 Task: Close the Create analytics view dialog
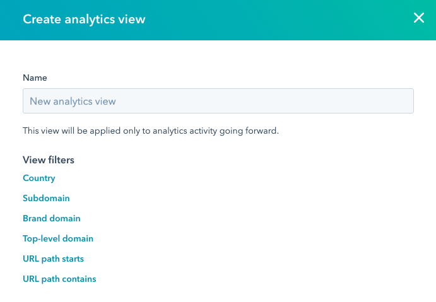(418, 18)
